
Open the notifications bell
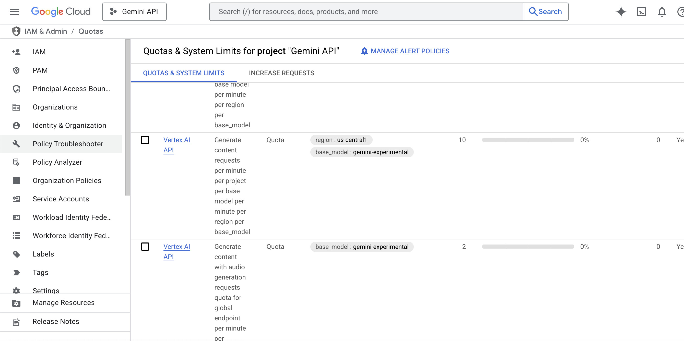662,12
